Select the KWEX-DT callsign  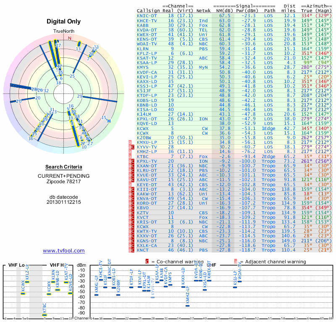click(147, 35)
